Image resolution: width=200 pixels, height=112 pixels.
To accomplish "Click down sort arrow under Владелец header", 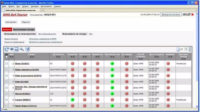I will [x=71, y=57].
